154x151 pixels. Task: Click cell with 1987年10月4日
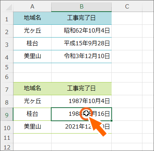coord(82,101)
